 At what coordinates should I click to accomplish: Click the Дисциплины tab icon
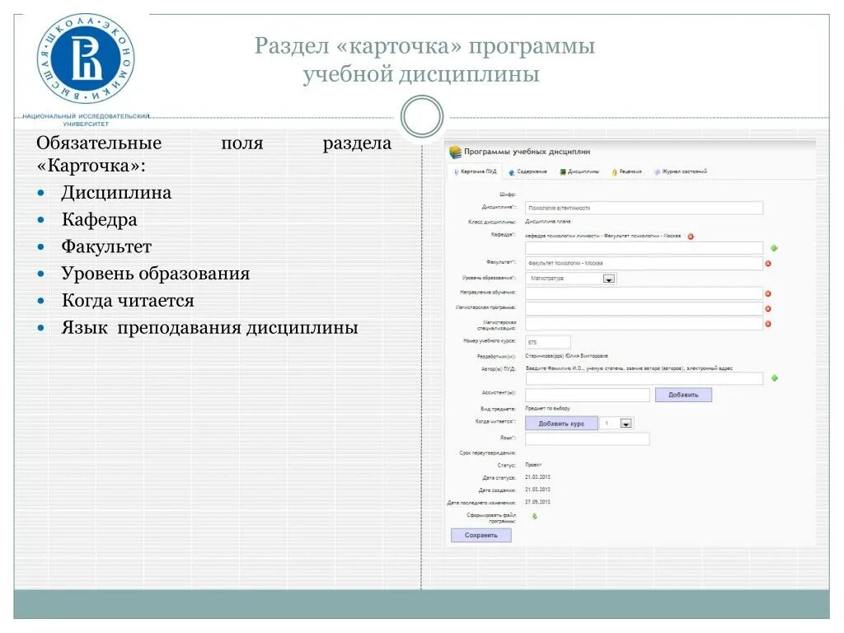click(x=563, y=172)
